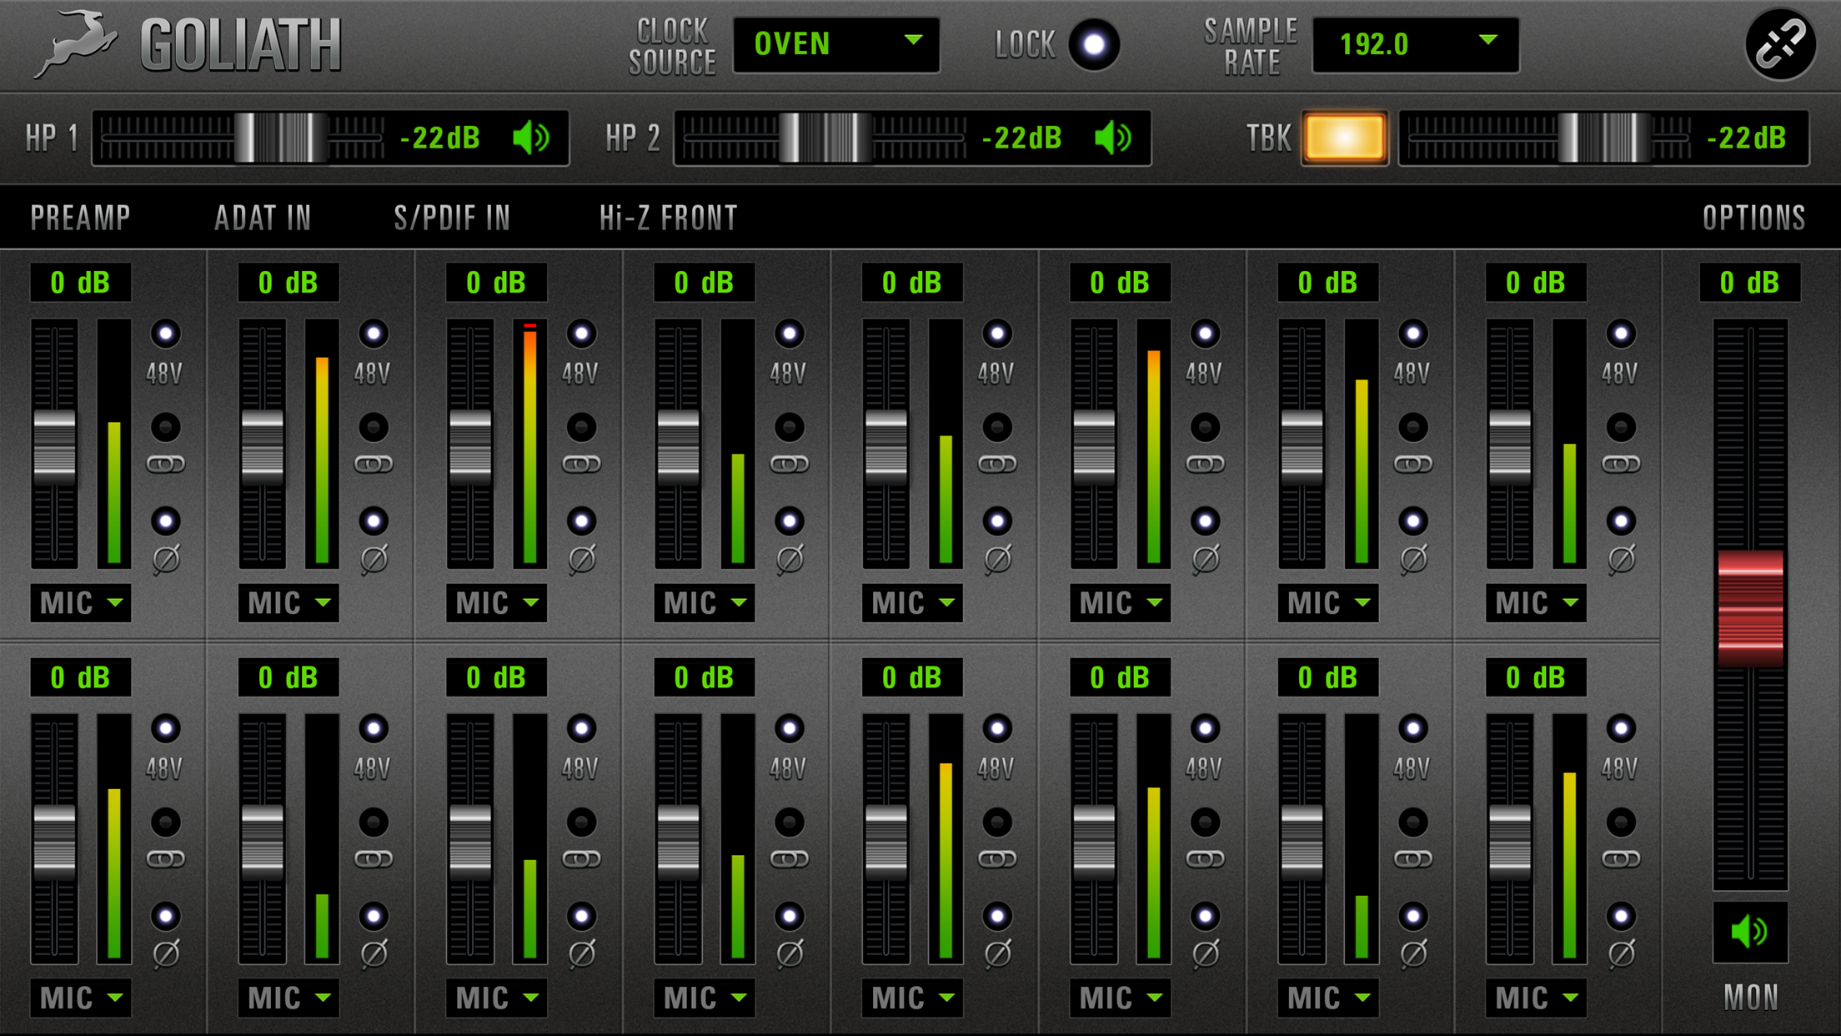Click phase invert symbol on bottom row channel 2
This screenshot has height=1036, width=1841.
(374, 953)
